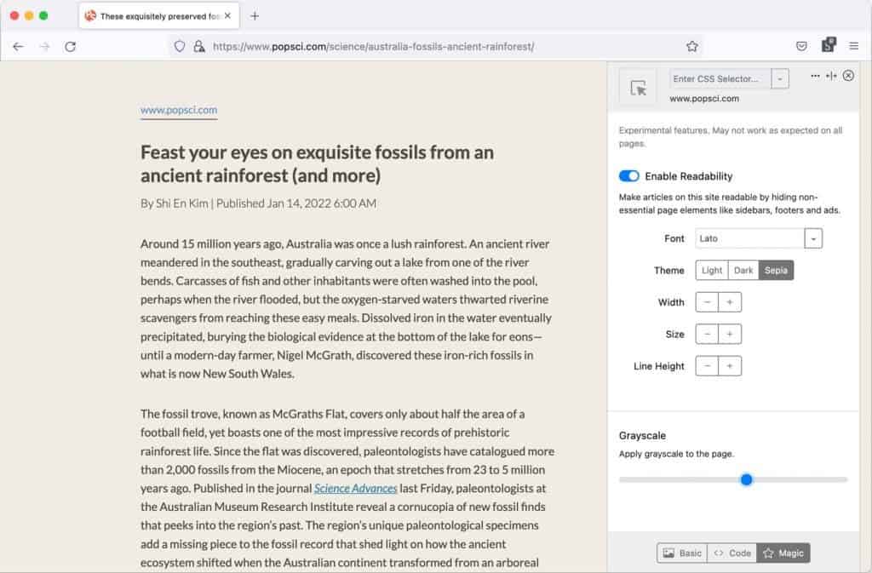The image size is (872, 573).
Task: Select the Dark theme option
Action: 743,271
